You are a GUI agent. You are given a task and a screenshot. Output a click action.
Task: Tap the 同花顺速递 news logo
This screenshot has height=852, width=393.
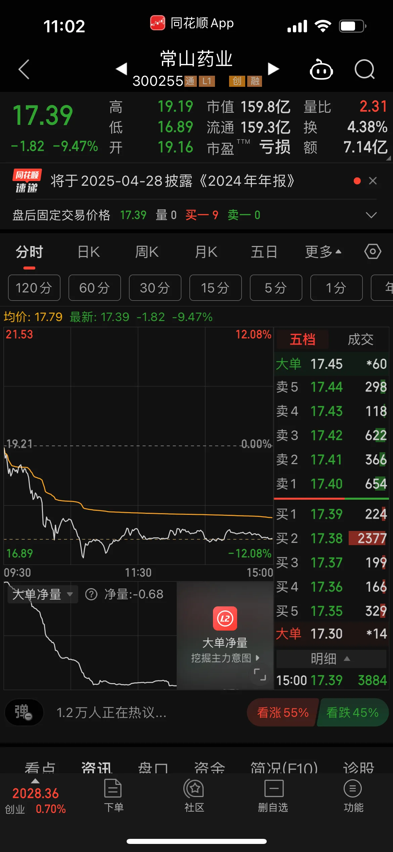click(x=27, y=181)
